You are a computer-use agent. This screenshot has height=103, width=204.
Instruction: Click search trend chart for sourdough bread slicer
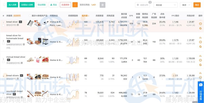pyautogui.click(x=72, y=94)
